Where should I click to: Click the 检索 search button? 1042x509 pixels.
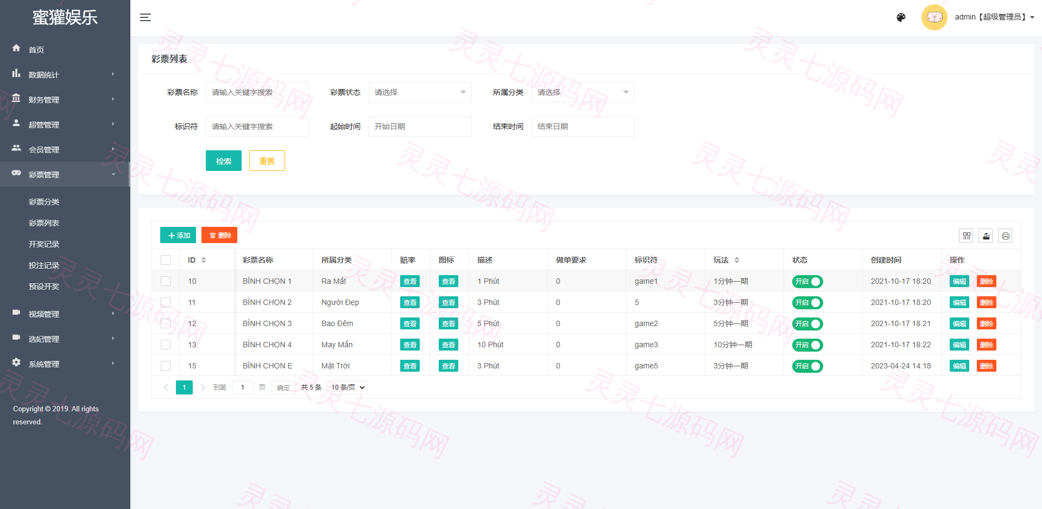click(224, 161)
